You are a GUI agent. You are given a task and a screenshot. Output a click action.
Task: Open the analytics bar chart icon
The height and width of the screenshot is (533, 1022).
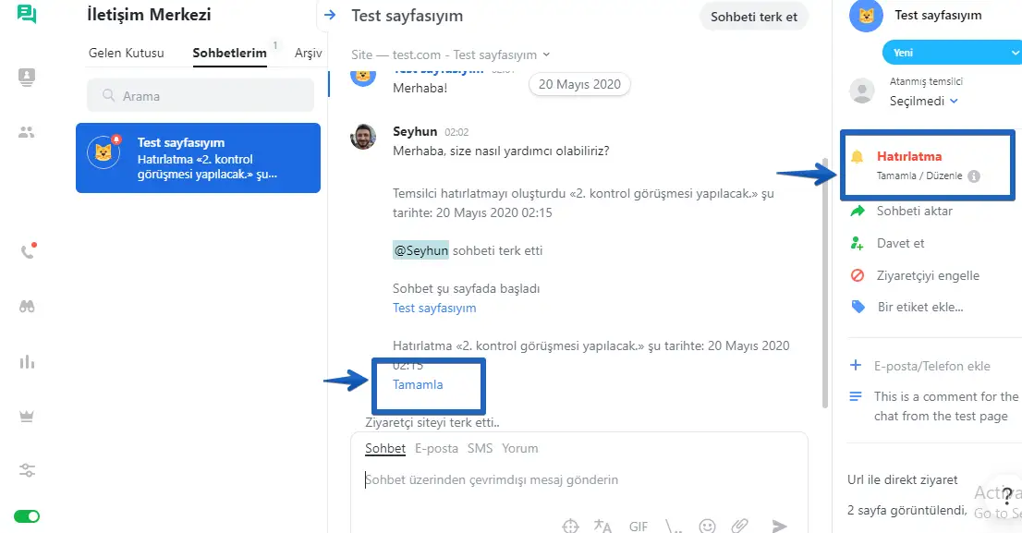point(27,361)
